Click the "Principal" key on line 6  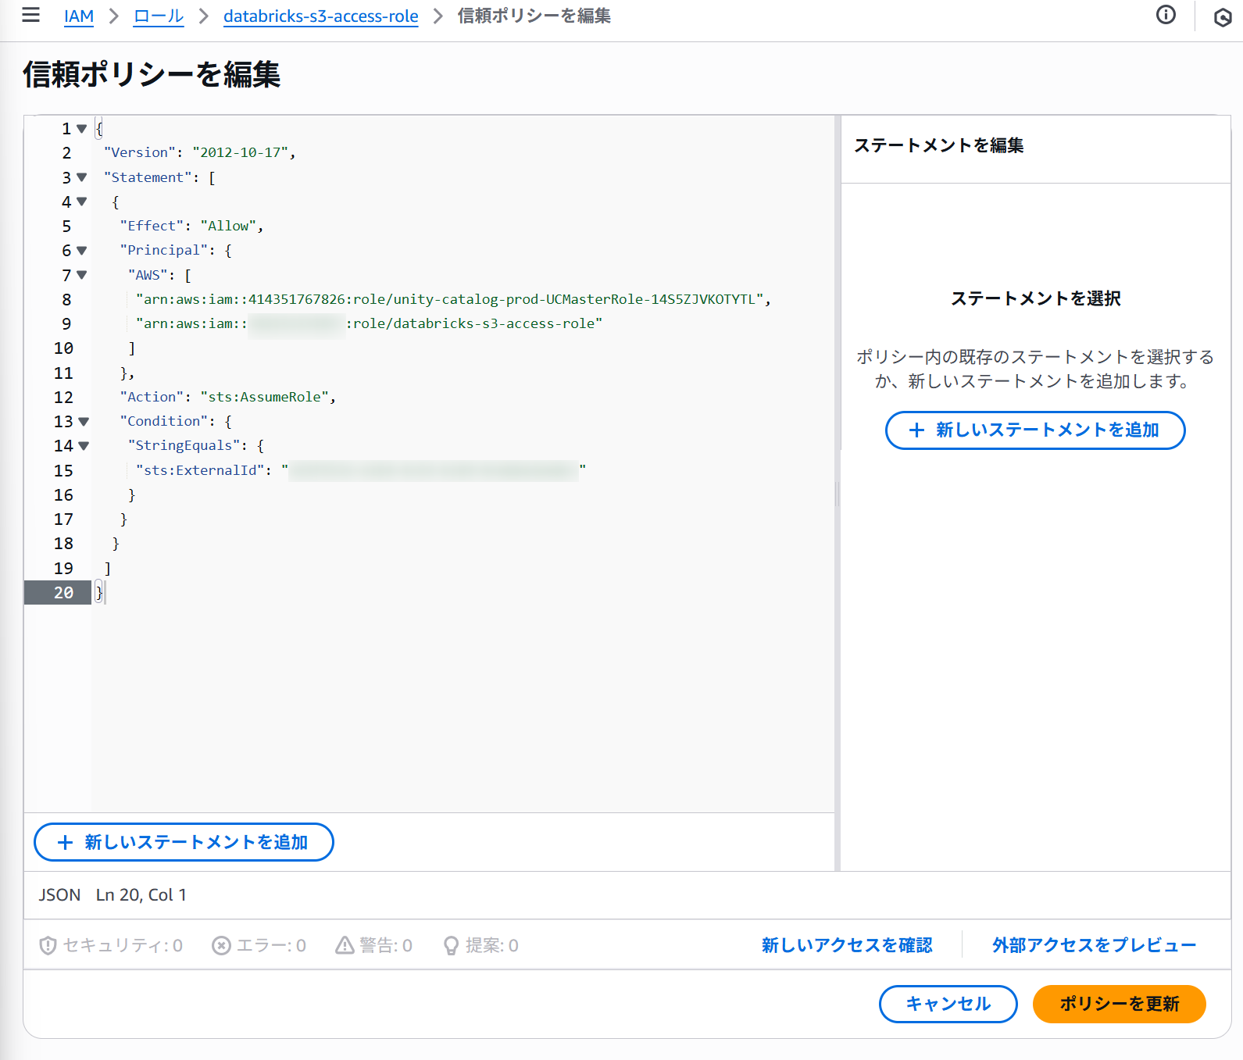[x=164, y=251]
